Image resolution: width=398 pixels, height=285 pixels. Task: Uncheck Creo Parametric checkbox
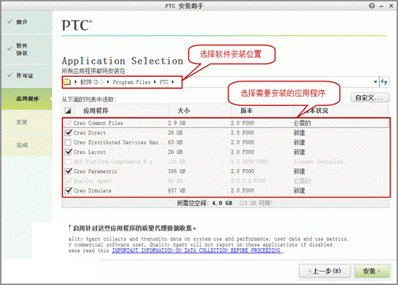point(68,171)
